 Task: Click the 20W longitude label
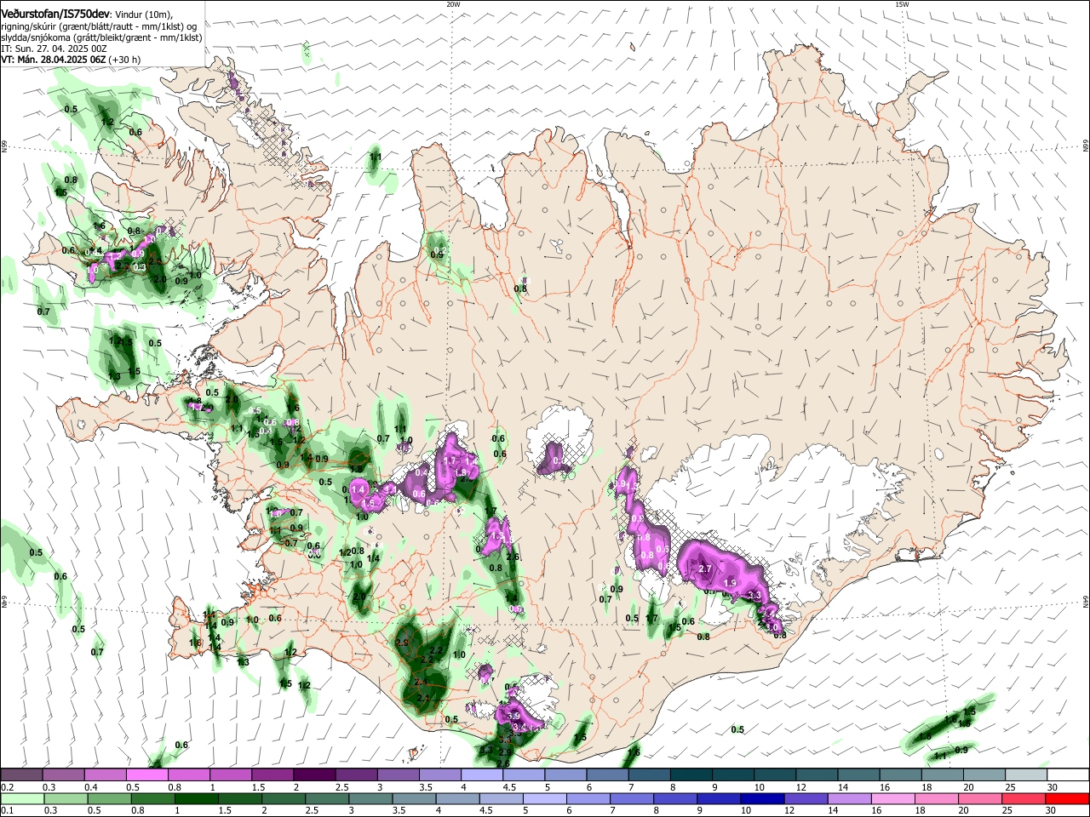pos(453,4)
